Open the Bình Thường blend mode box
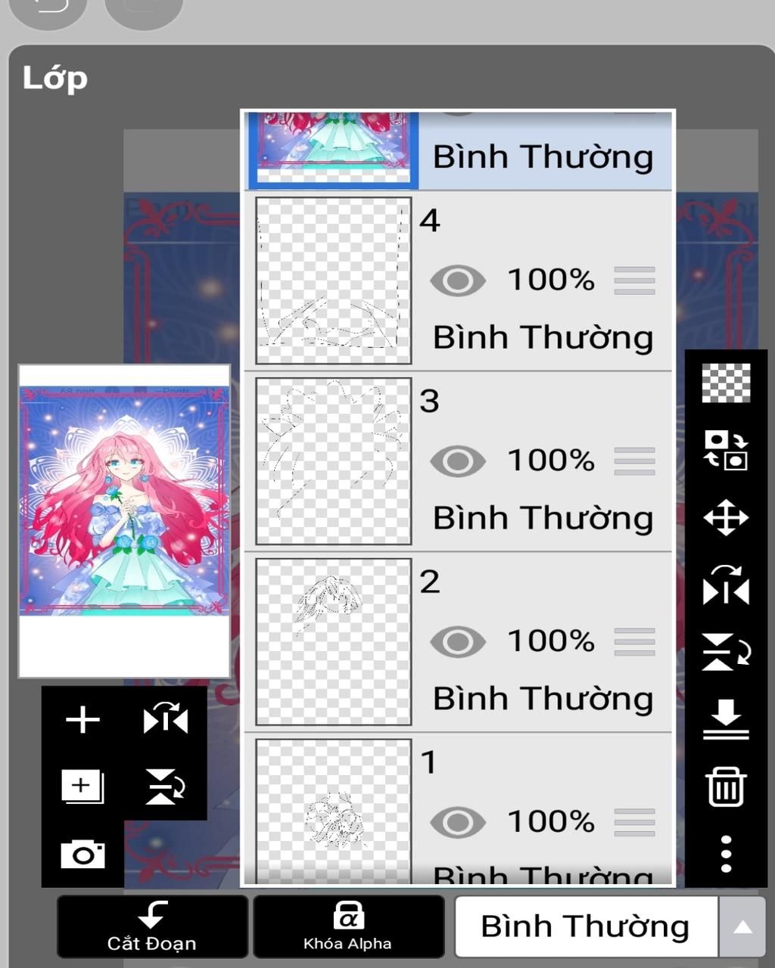This screenshot has height=968, width=775. tap(586, 927)
